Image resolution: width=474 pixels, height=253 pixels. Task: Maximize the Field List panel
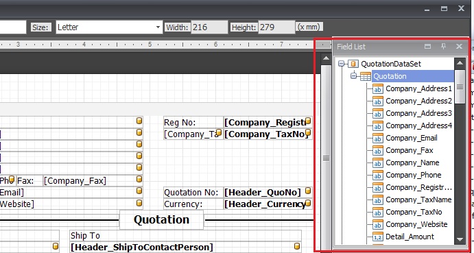click(427, 47)
